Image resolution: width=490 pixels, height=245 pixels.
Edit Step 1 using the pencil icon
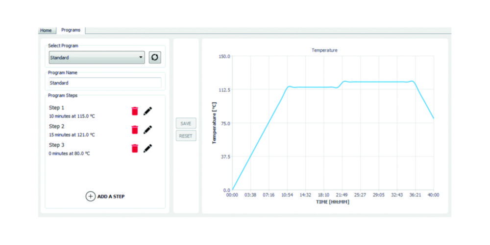(x=147, y=111)
